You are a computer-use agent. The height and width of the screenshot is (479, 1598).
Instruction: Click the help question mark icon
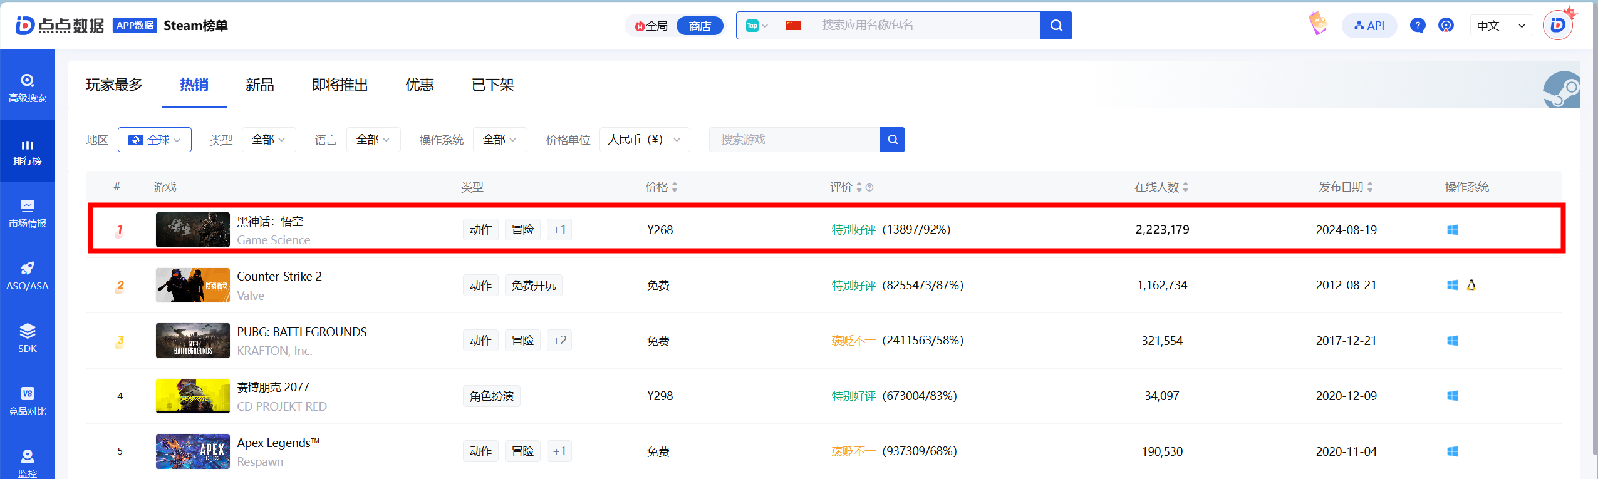[x=1417, y=26]
